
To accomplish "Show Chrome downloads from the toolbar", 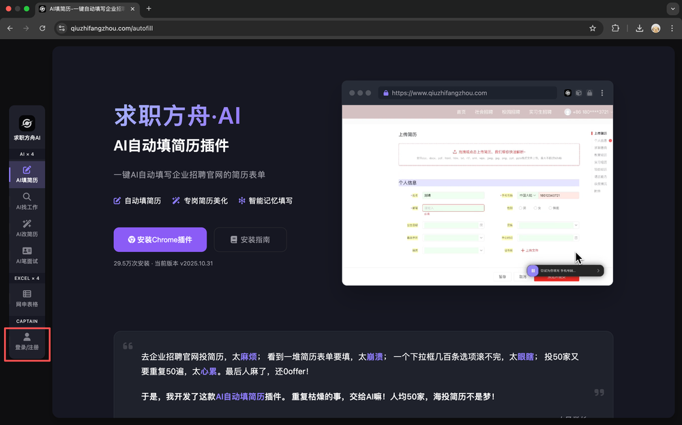I will click(x=639, y=29).
